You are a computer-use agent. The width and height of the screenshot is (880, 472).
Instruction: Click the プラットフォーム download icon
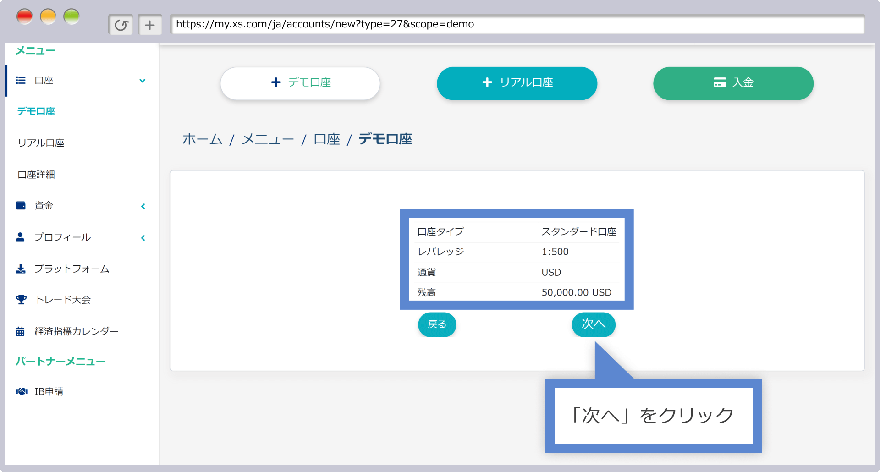(21, 269)
